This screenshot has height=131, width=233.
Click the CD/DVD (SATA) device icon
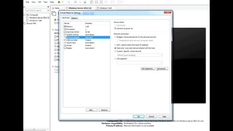[65, 35]
